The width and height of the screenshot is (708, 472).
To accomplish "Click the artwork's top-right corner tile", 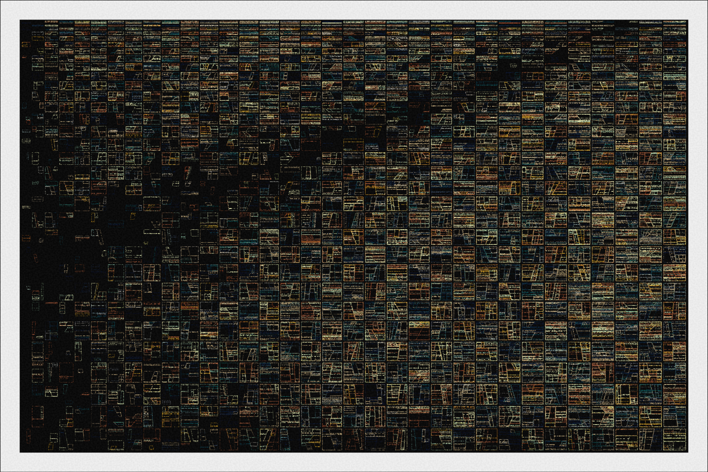I will click(674, 26).
